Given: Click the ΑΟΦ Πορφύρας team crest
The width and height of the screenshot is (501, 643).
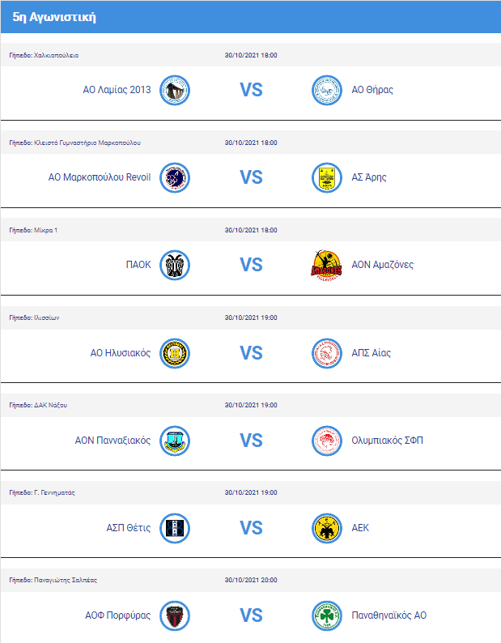Looking at the screenshot, I should (x=175, y=615).
